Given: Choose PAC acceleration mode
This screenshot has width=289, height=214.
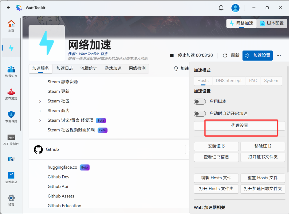Looking at the screenshot, I should click(x=253, y=81).
